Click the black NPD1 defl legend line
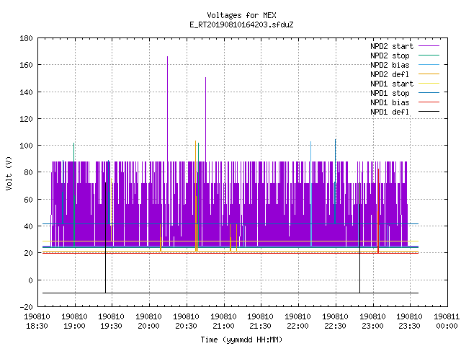 click(x=429, y=112)
